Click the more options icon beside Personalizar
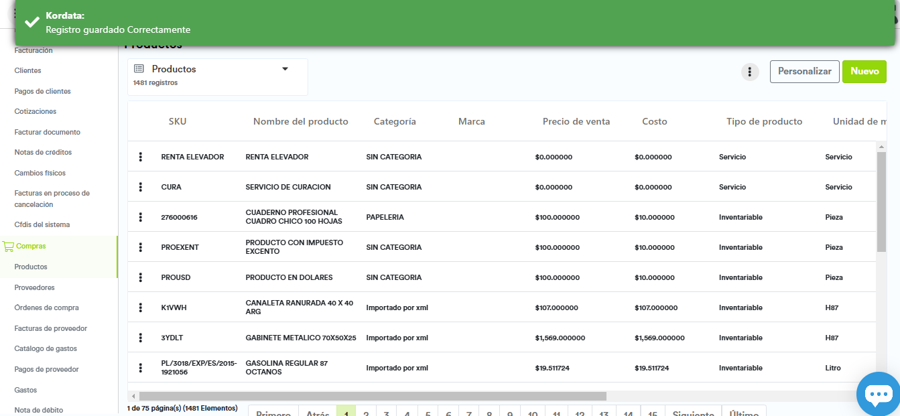Image resolution: width=900 pixels, height=416 pixels. pyautogui.click(x=750, y=72)
